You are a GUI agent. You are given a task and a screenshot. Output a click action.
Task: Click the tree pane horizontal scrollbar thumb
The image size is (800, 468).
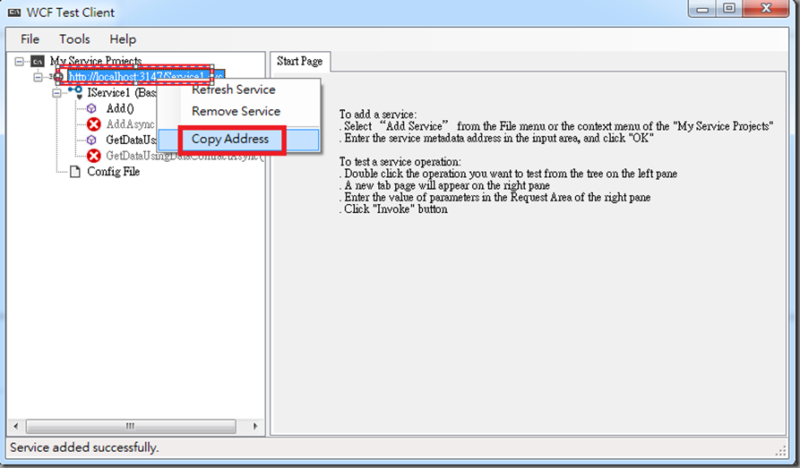[131, 426]
